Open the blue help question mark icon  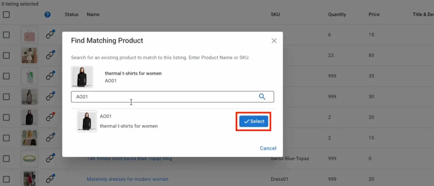[47, 14]
